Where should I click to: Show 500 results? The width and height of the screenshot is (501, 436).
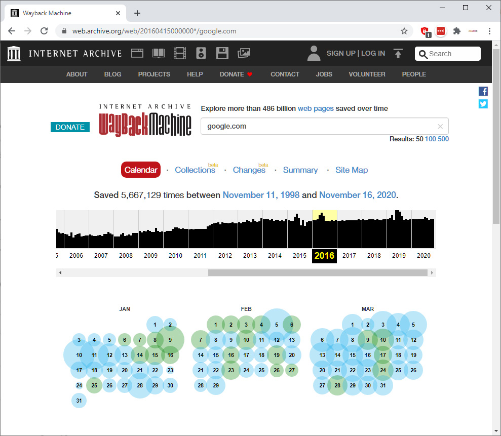tap(443, 139)
